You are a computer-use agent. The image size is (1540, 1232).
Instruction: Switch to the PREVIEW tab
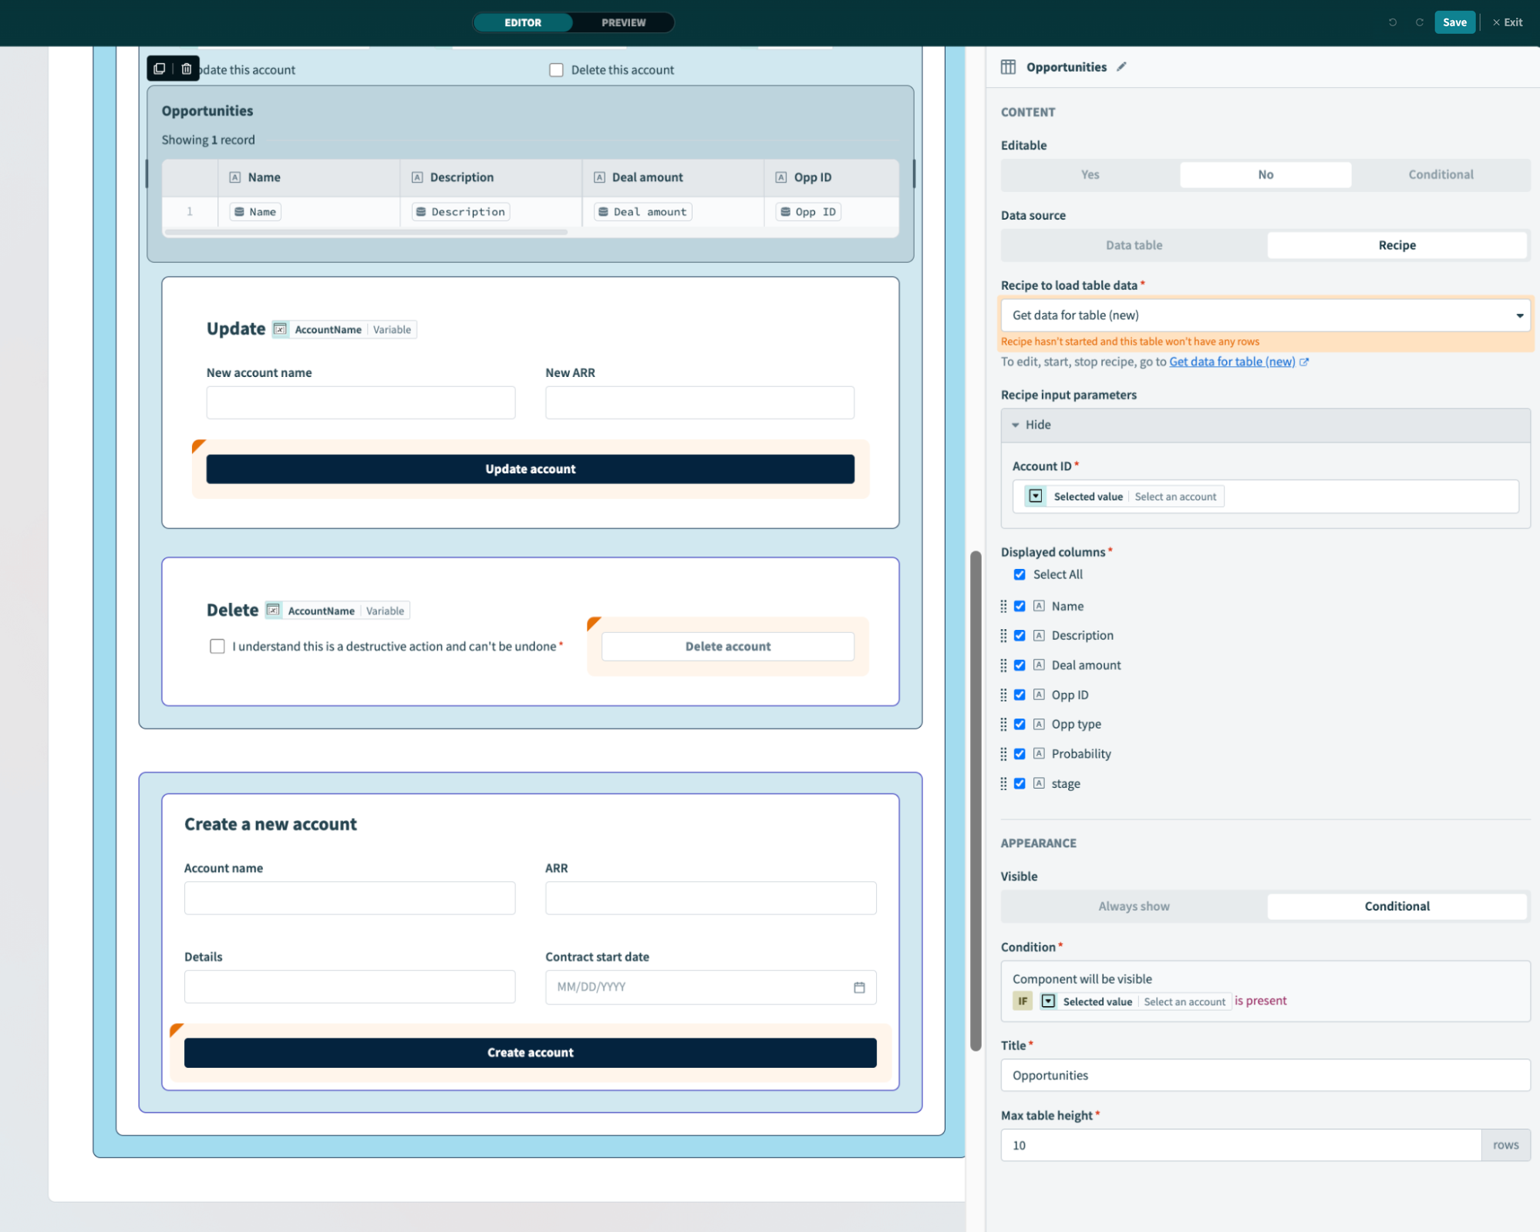[x=623, y=22]
